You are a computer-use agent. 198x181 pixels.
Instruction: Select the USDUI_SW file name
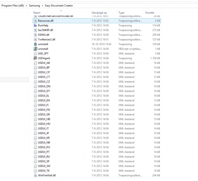click(44, 166)
